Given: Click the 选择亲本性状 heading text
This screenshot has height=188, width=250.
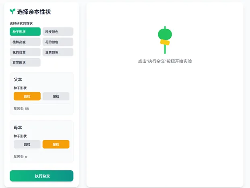Looking at the screenshot, I should tap(34, 12).
